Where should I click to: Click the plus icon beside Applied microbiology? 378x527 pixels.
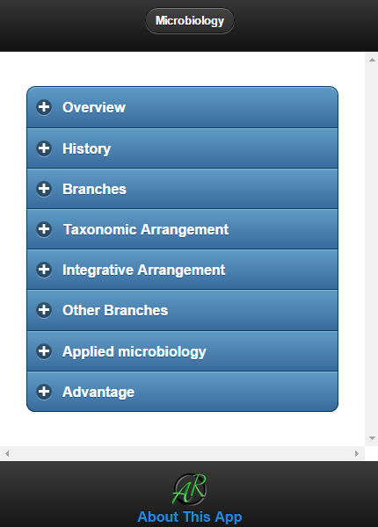44,351
